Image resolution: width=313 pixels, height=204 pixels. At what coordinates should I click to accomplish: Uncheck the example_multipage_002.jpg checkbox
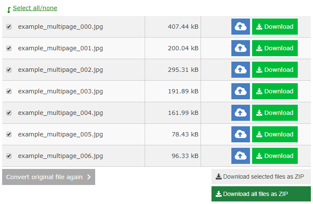(9, 70)
